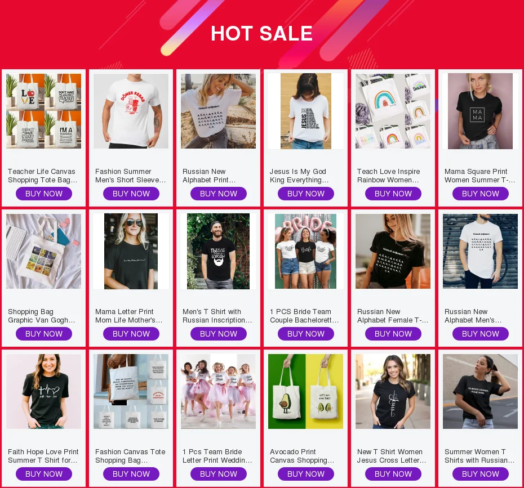Buy the Avocado Print Canvas Shopping bag
The image size is (524, 488).
306,474
